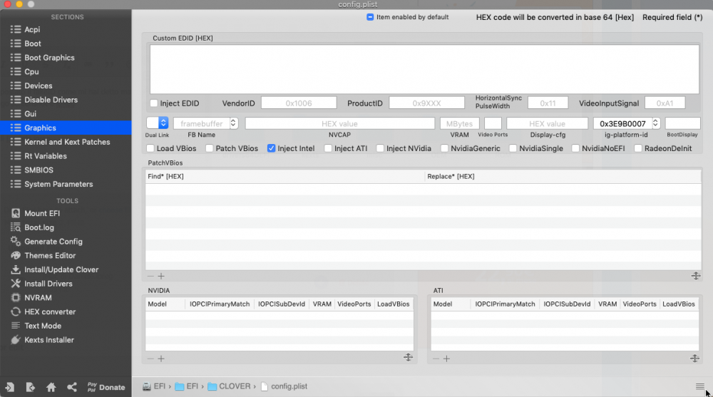Open HEX converter refresh icon
Viewport: 713px width, 397px height.
(16, 312)
